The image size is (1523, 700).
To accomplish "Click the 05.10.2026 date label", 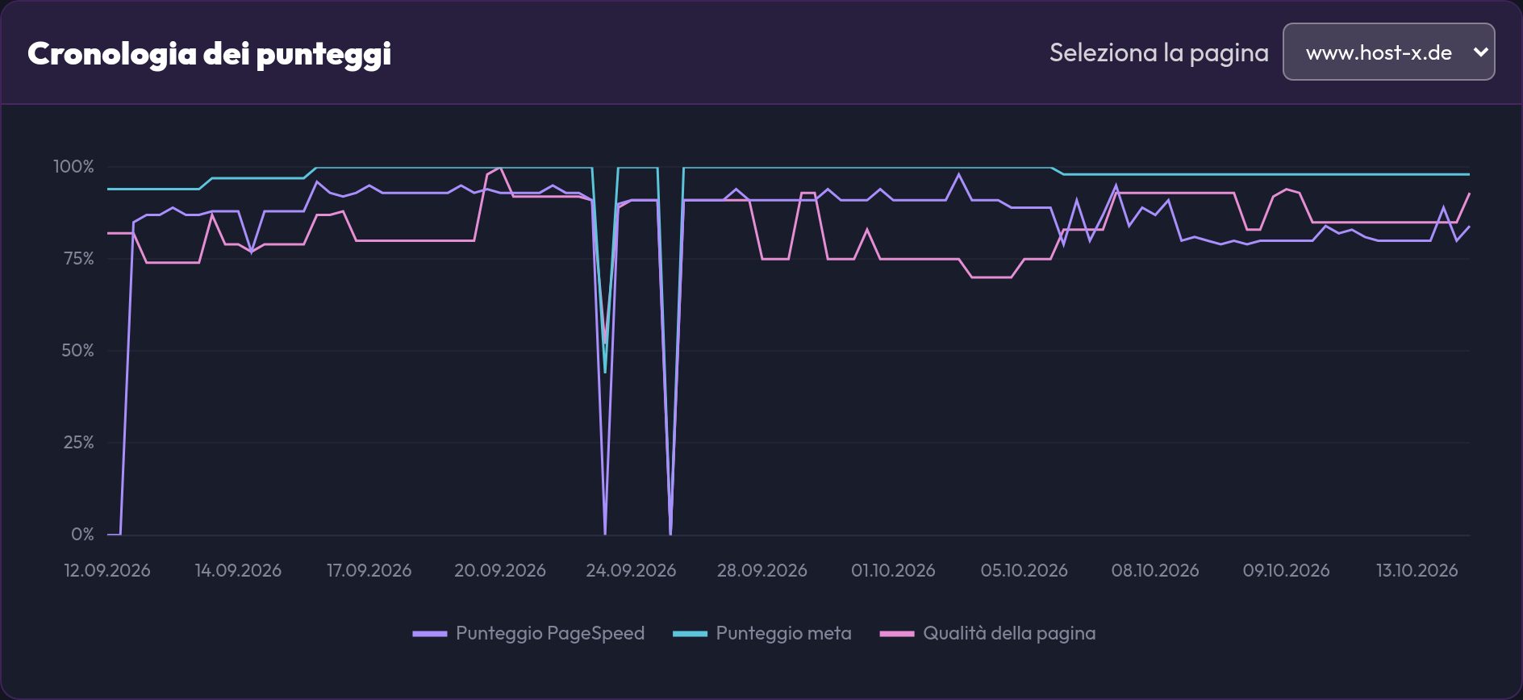I will (x=1024, y=570).
